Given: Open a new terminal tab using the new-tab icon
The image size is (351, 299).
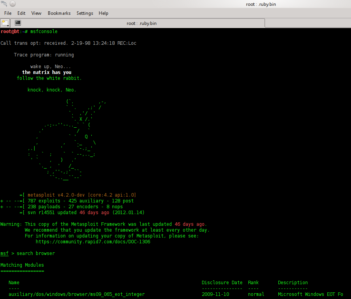Looking at the screenshot, I should 5,23.
